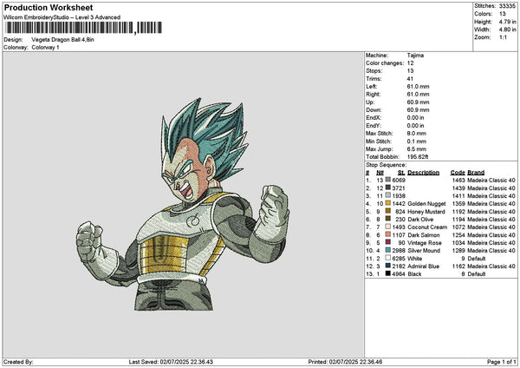Viewport: 520px width, 368px height.
Task: Click the 'Coconut Cream' description text
Action: tap(427, 227)
